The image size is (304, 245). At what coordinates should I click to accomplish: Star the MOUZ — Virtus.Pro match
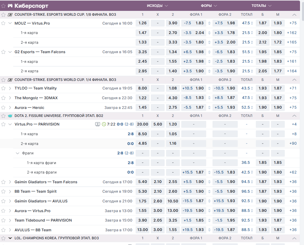[x=3, y=23]
